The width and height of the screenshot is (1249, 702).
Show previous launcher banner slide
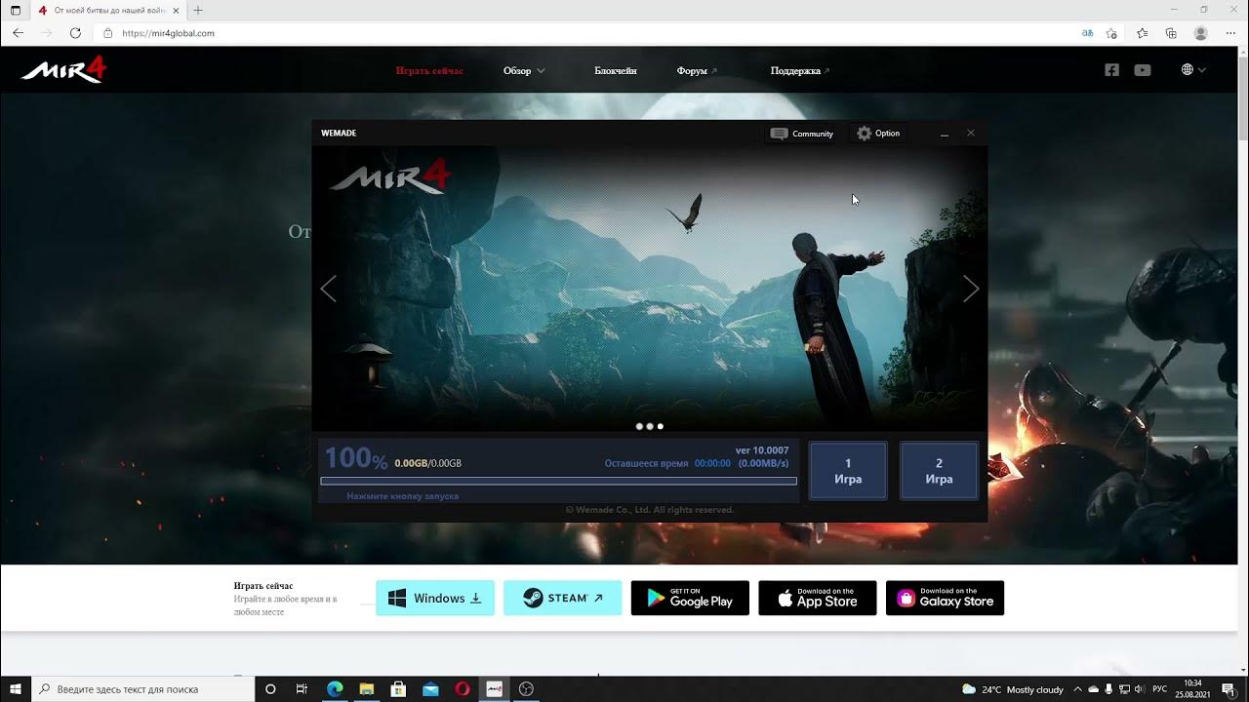[x=328, y=289]
